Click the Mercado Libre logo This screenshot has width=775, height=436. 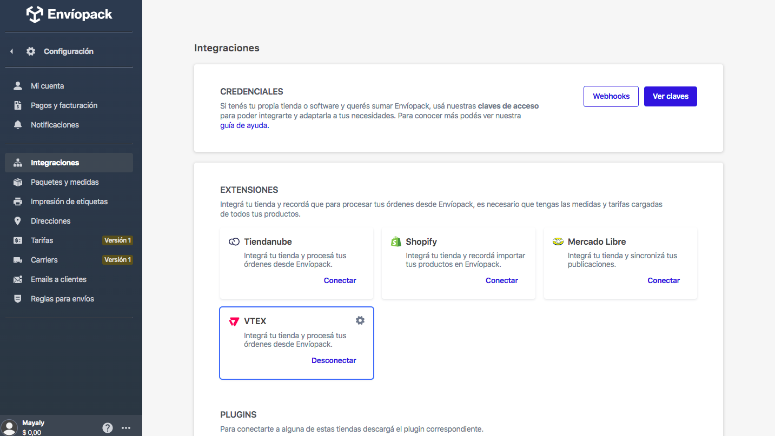[x=558, y=242]
